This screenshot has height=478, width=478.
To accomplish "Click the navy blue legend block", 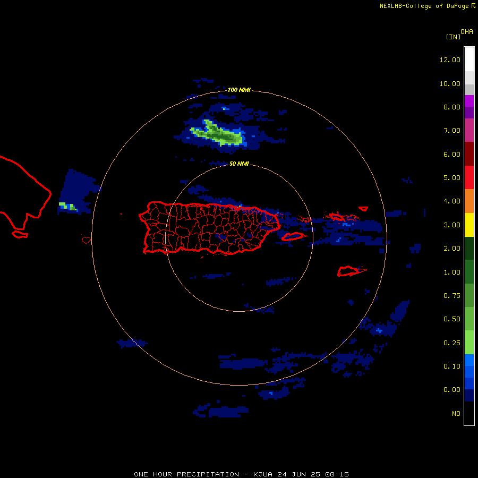I will coord(469,395).
